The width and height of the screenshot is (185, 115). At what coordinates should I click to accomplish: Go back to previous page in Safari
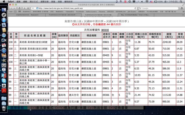(x=11, y=8)
